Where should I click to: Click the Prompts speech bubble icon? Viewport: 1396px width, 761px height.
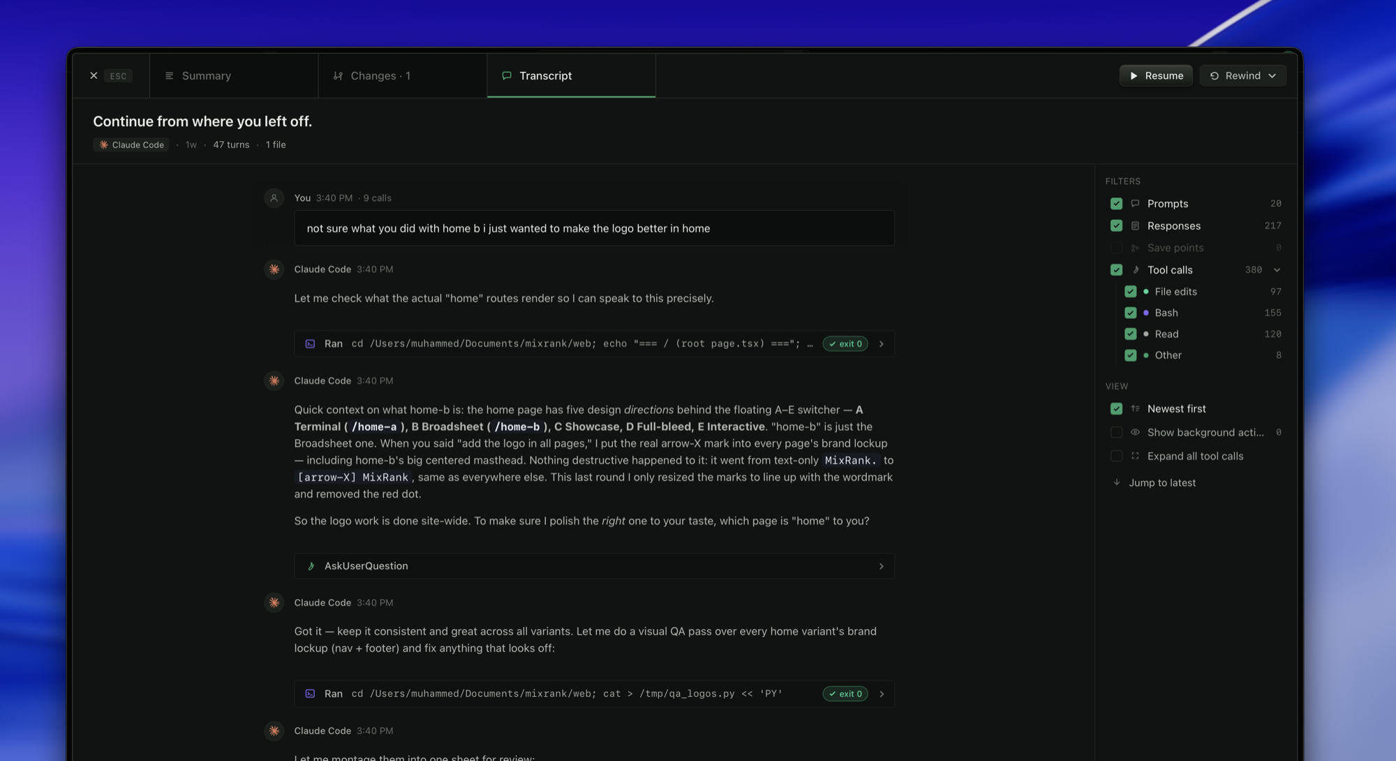click(1135, 204)
